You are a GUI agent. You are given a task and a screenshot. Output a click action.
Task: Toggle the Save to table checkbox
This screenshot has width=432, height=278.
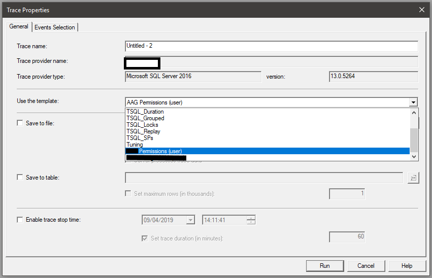20,178
